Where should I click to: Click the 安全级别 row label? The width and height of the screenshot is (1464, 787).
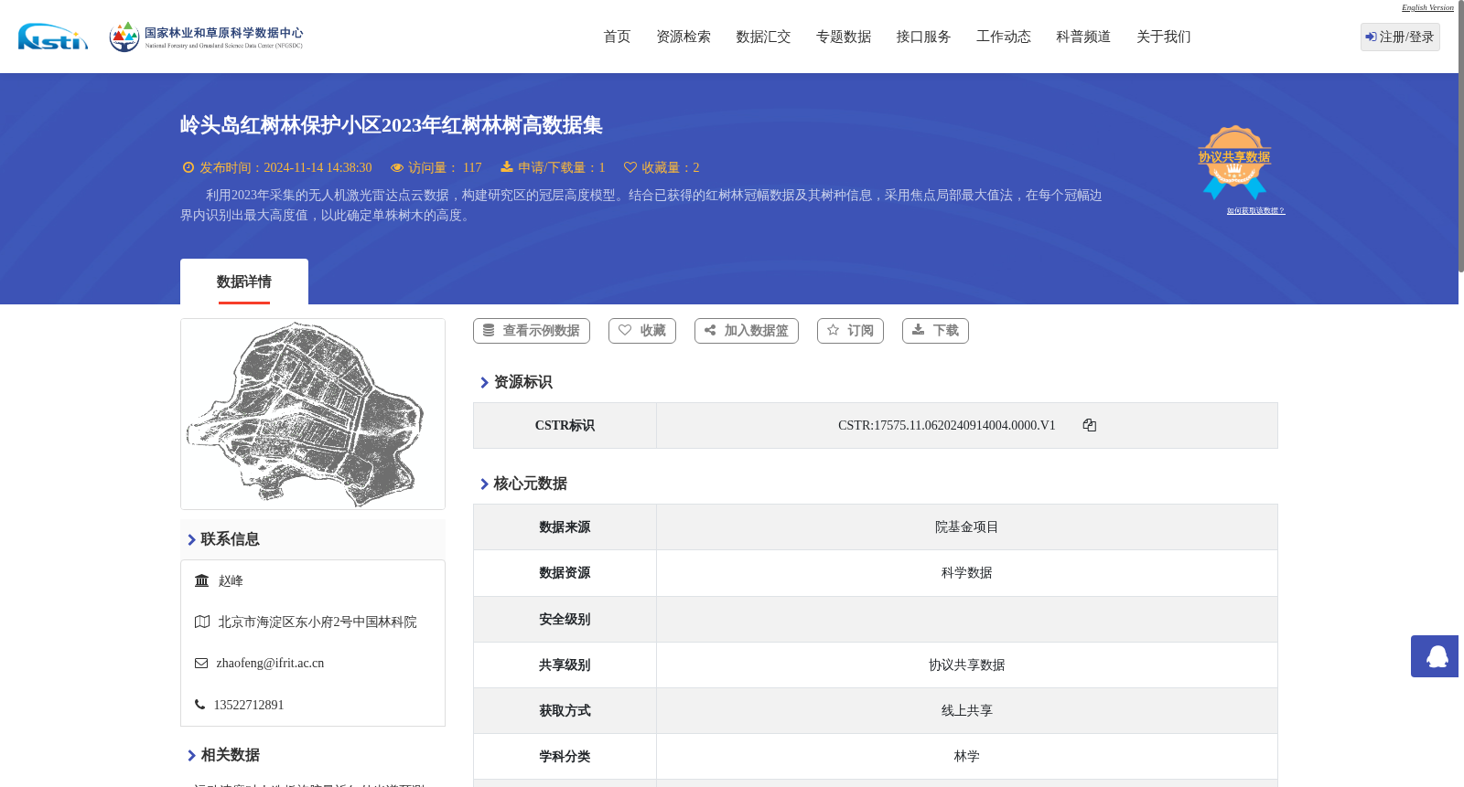(x=565, y=620)
